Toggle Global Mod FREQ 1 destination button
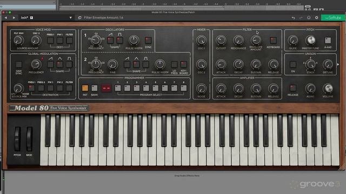Screen dimensions: 346x194 coord(31,88)
